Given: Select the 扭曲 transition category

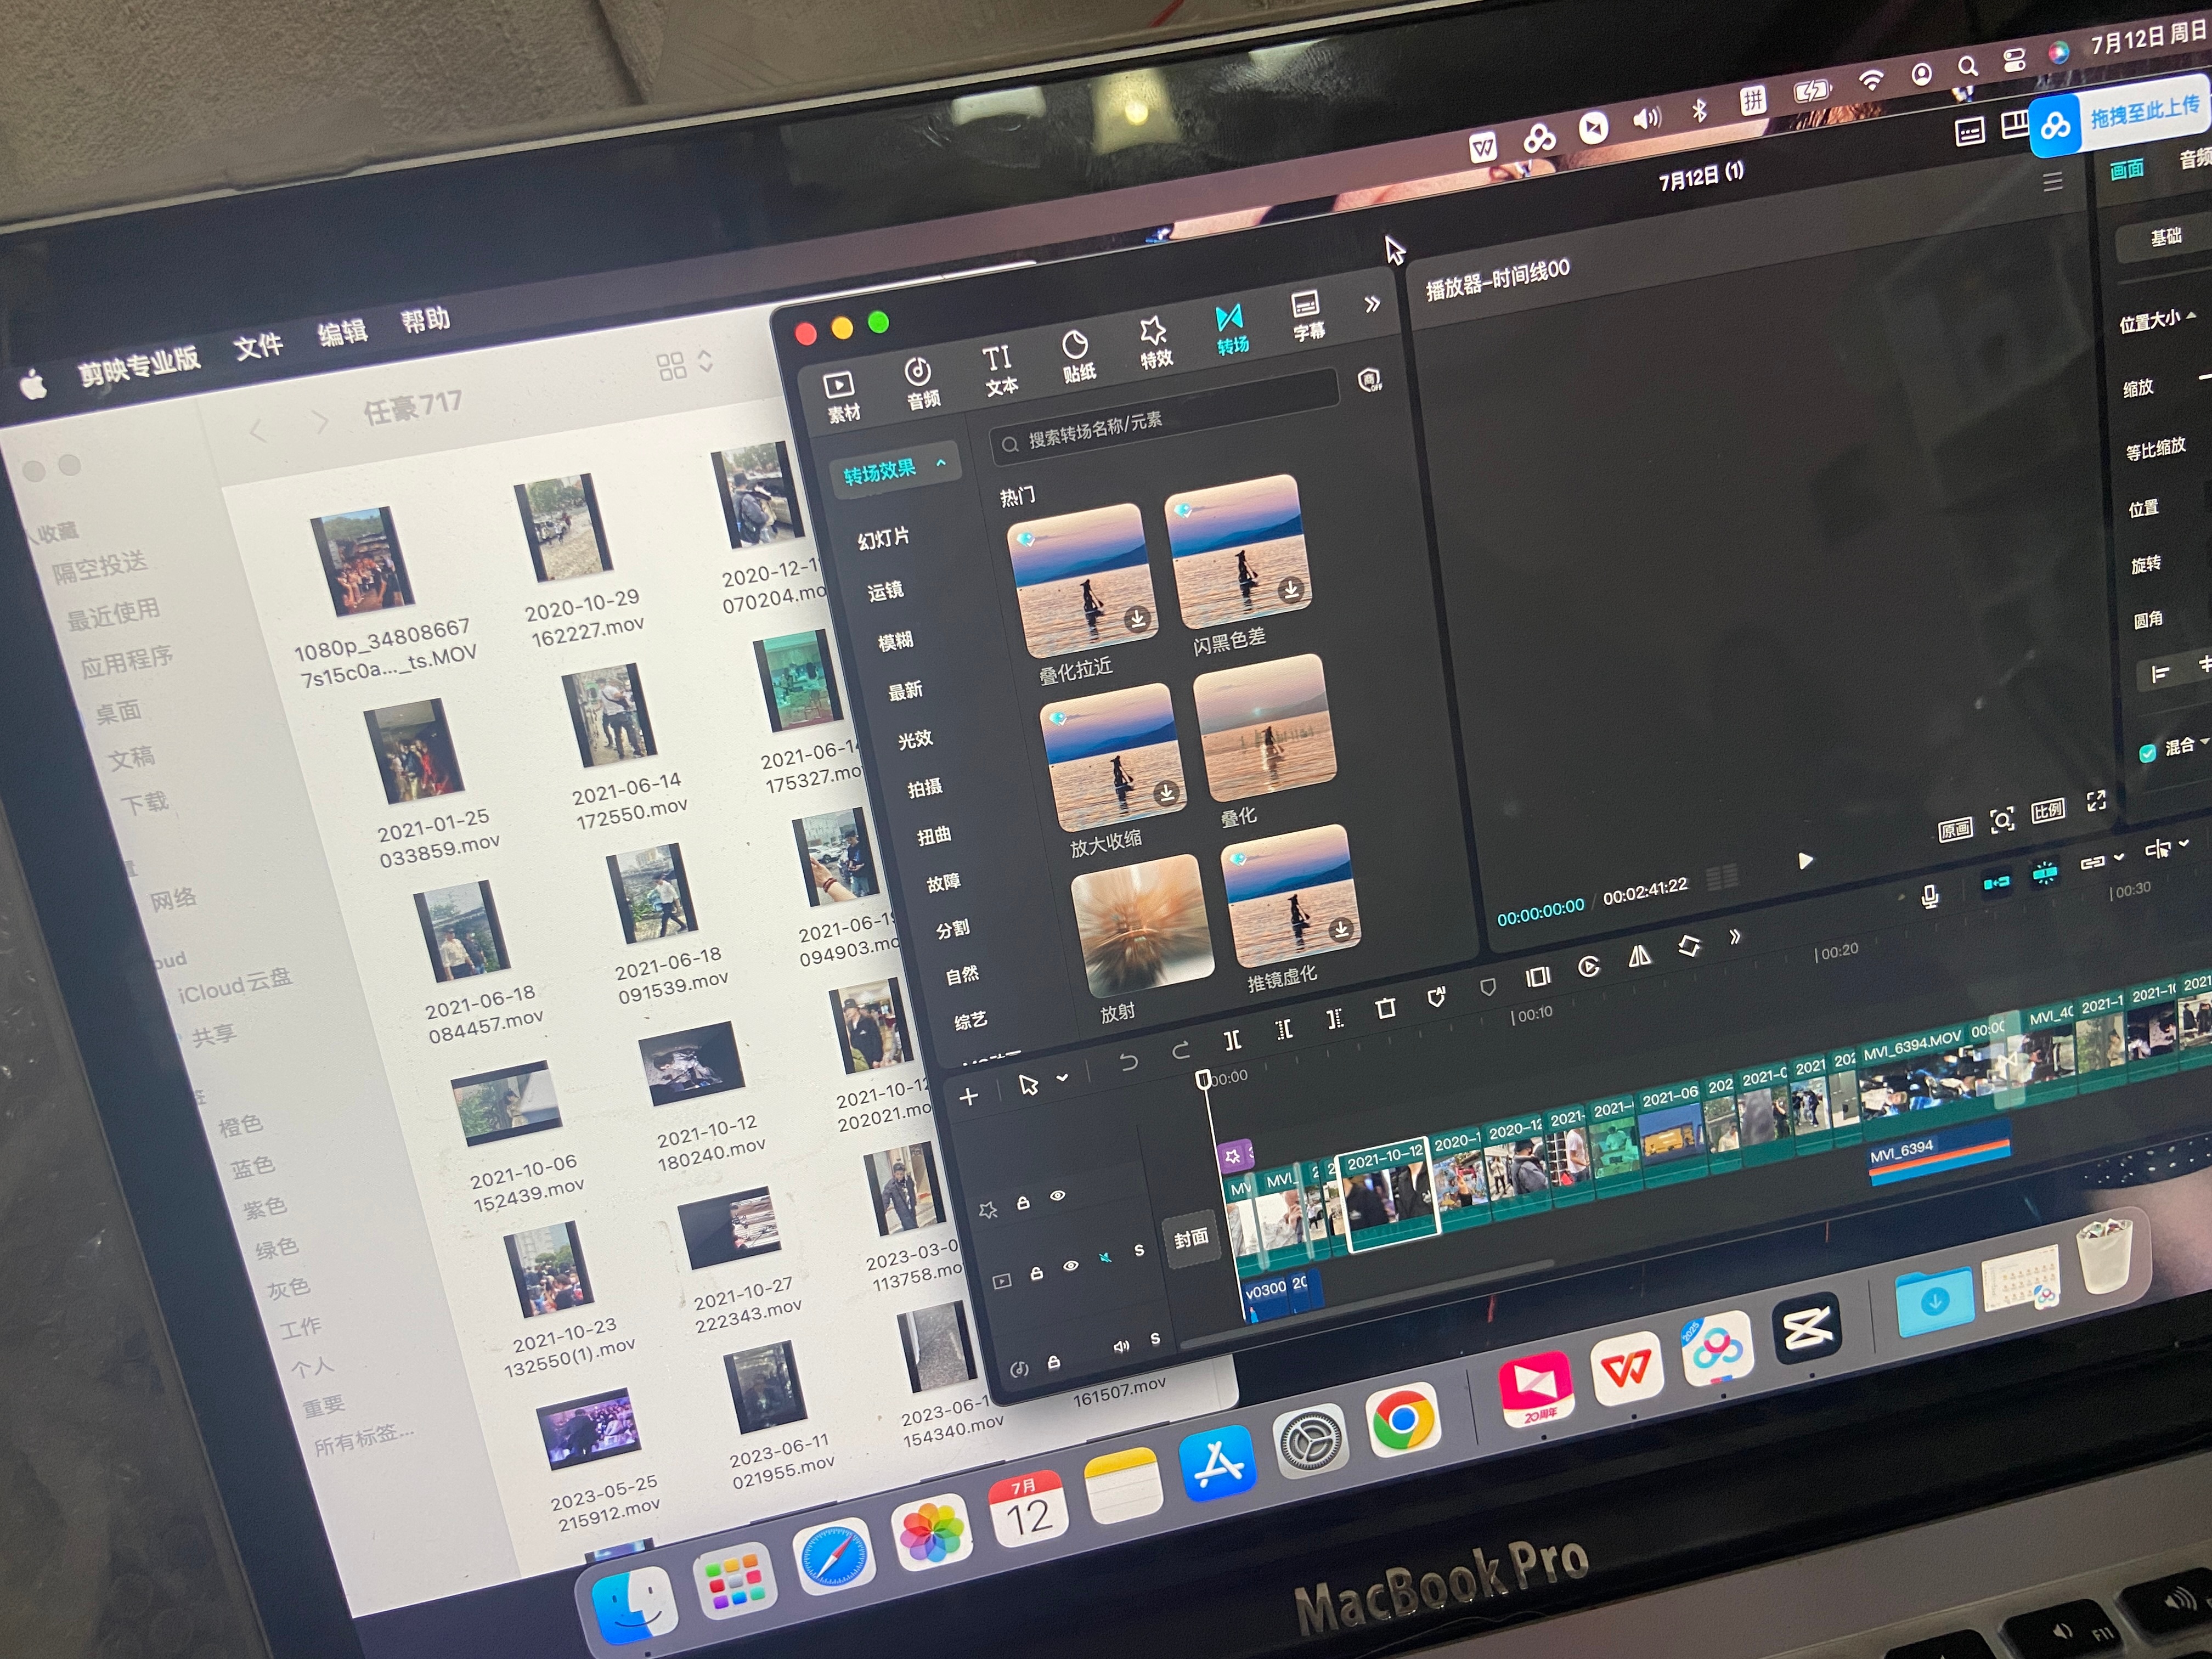Looking at the screenshot, I should point(934,835).
